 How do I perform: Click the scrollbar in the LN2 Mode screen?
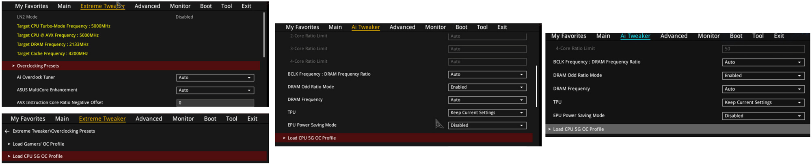click(x=264, y=35)
